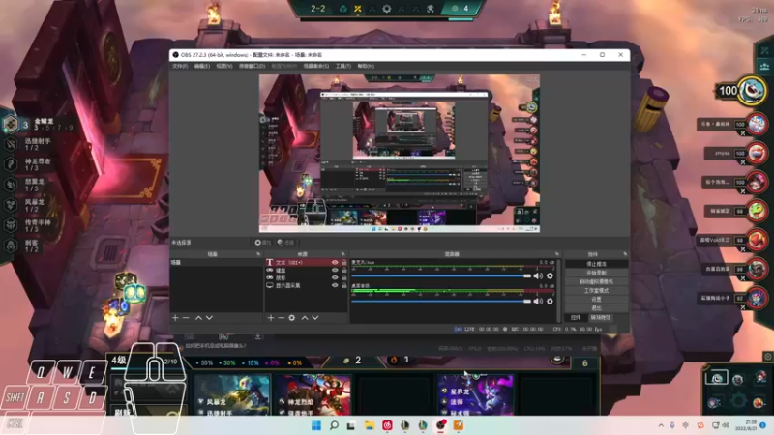Pop out the scenes dock panel
This screenshot has width=774, height=435.
pos(258,254)
